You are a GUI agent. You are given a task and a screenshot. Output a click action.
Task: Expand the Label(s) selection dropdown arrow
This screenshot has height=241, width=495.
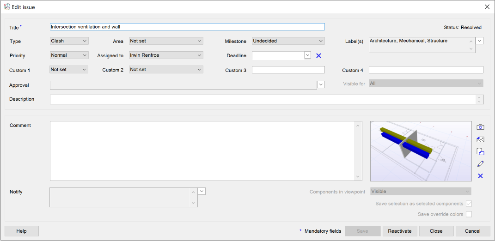pos(480,41)
